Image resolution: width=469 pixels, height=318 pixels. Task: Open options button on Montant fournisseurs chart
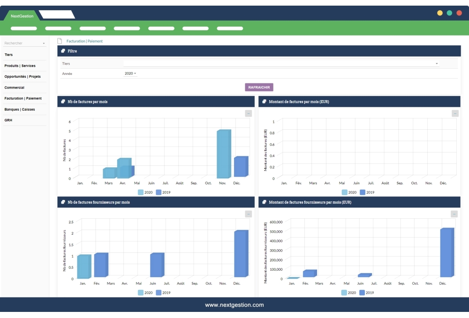(x=454, y=214)
